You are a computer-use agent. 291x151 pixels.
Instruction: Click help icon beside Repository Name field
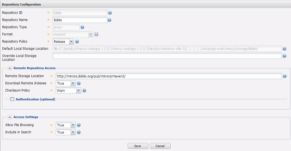point(109,20)
